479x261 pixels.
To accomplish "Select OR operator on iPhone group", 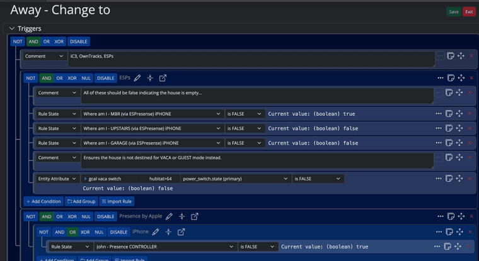I will point(72,232).
